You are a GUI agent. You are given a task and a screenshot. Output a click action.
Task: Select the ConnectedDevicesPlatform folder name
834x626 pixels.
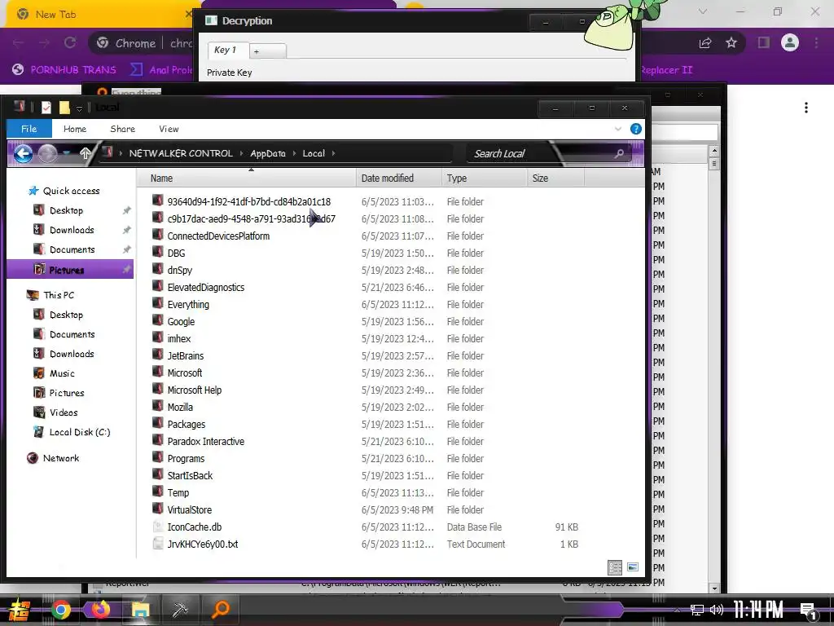point(218,236)
